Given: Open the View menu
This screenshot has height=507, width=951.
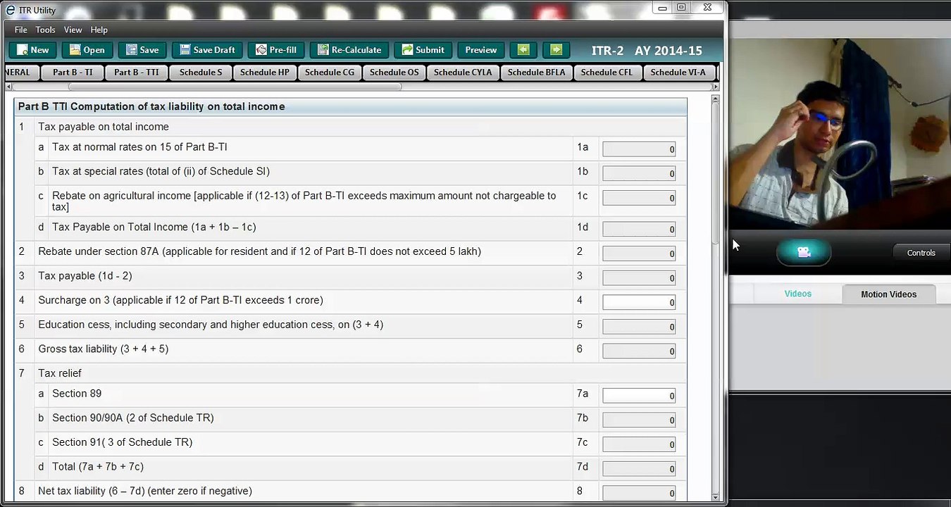Looking at the screenshot, I should 73,30.
